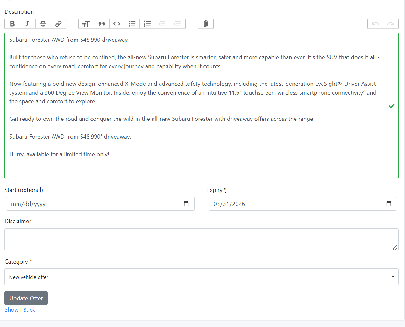Click the 'Built for those who refuse' paragraph
Image resolution: width=405 pixels, height=327 pixels.
pyautogui.click(x=194, y=62)
